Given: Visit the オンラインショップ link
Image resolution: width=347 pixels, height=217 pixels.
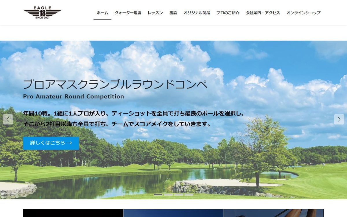Looking at the screenshot, I should [x=303, y=13].
